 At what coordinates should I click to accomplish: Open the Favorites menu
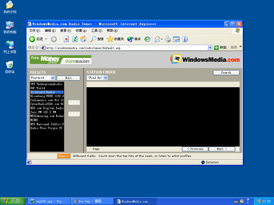point(81,31)
